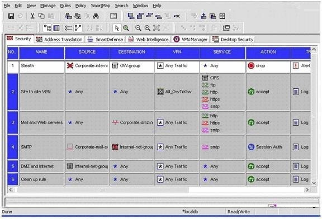The image size is (322, 219).
Task: Click vertical scrollbar down arrow
Action: pyautogui.click(x=314, y=183)
